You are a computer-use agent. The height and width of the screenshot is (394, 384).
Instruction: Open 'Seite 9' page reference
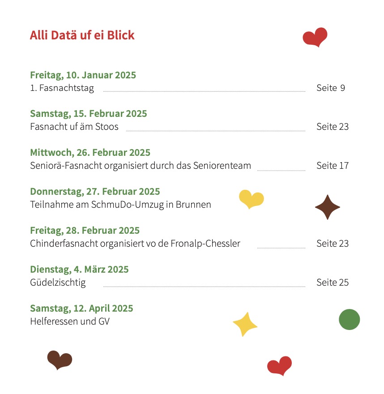pos(331,88)
